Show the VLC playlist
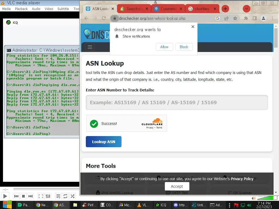Image resolution: width=279 pixels, height=209 pixels. tap(58, 196)
